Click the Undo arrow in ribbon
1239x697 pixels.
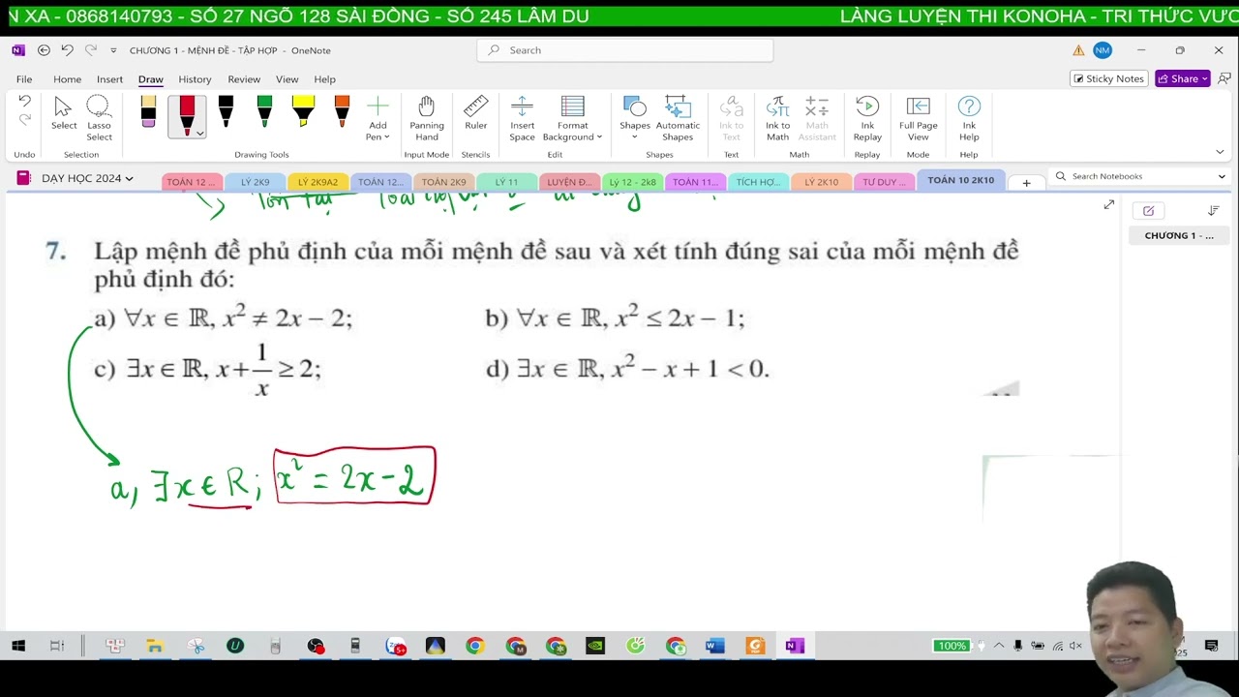point(24,101)
